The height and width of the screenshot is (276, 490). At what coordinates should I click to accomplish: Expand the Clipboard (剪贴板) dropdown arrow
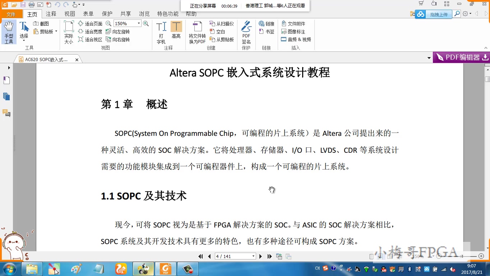click(56, 32)
